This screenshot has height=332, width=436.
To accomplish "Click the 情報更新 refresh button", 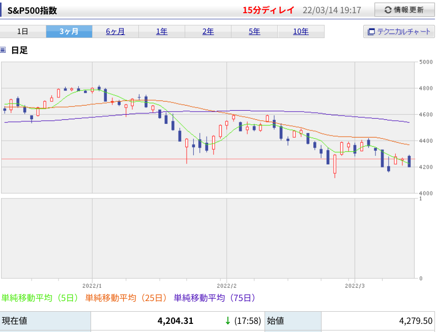I will 404,10.
